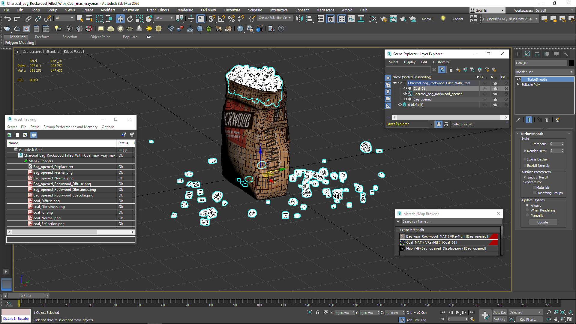Click the TurboSmooth Update button
Image resolution: width=576 pixels, height=324 pixels.
(x=542, y=222)
